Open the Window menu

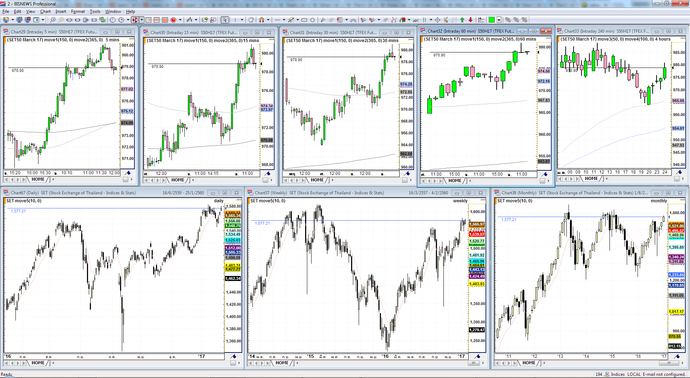[x=113, y=11]
